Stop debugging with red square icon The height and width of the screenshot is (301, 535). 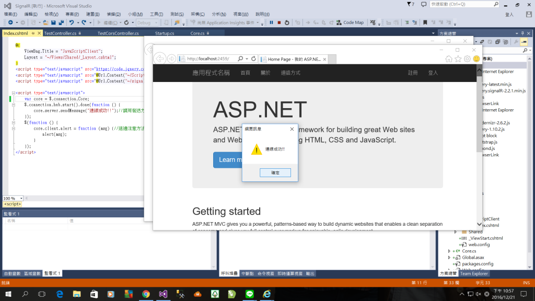[x=279, y=22]
